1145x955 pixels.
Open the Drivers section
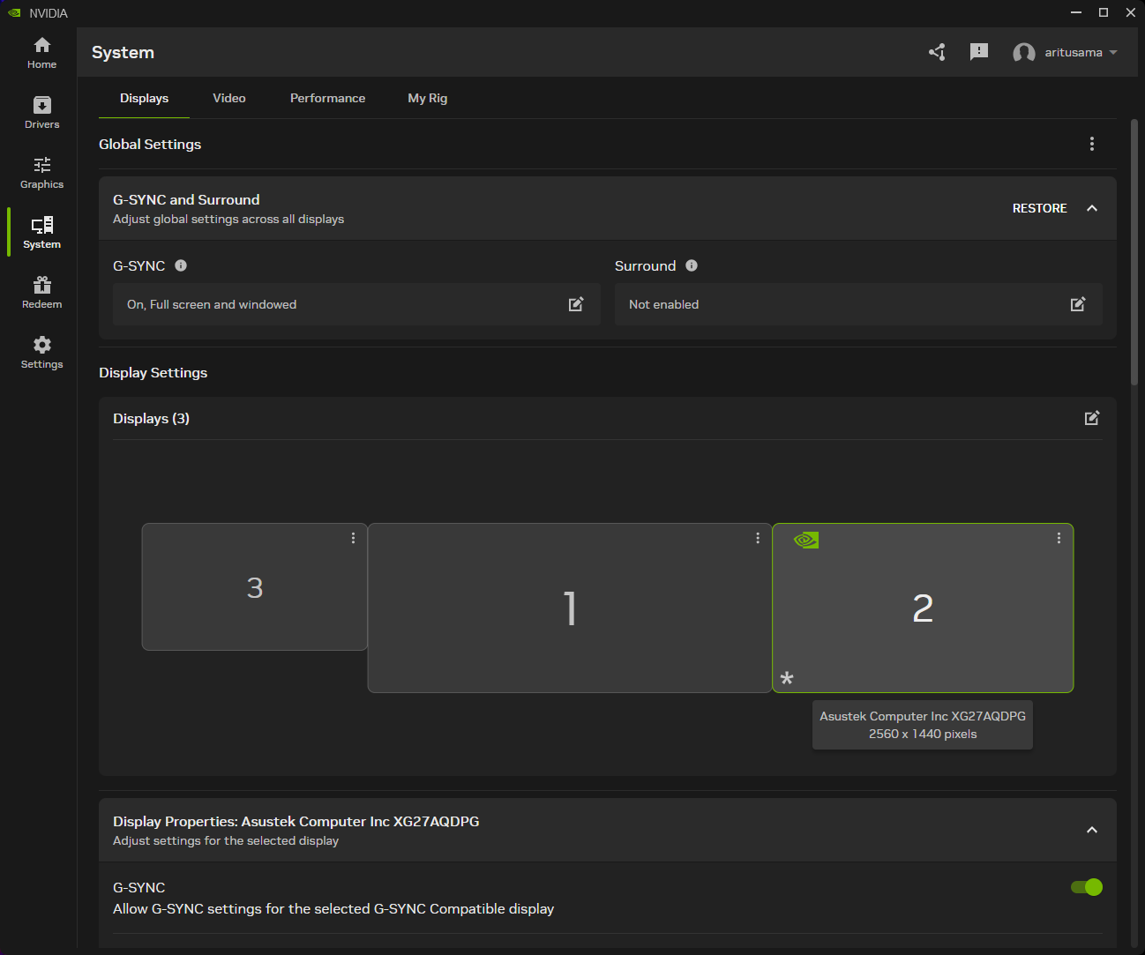[x=41, y=113]
